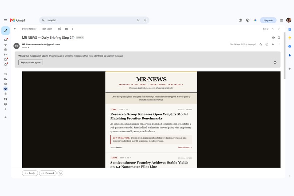Click info icon in spam banner
This screenshot has width=294, height=196.
coord(275,62)
